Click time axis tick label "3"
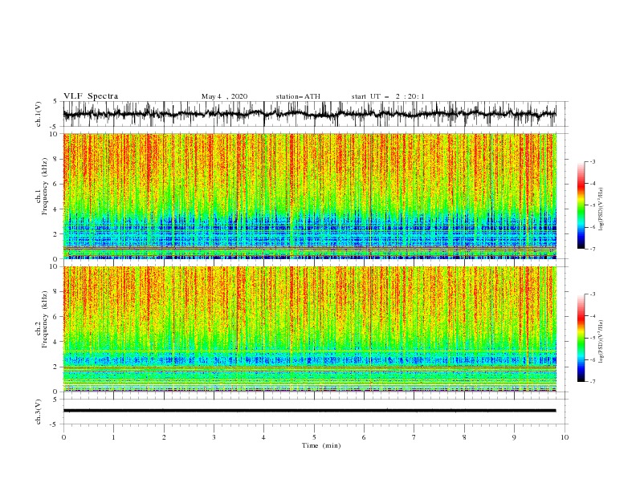This screenshot has width=636, height=491. (x=214, y=437)
